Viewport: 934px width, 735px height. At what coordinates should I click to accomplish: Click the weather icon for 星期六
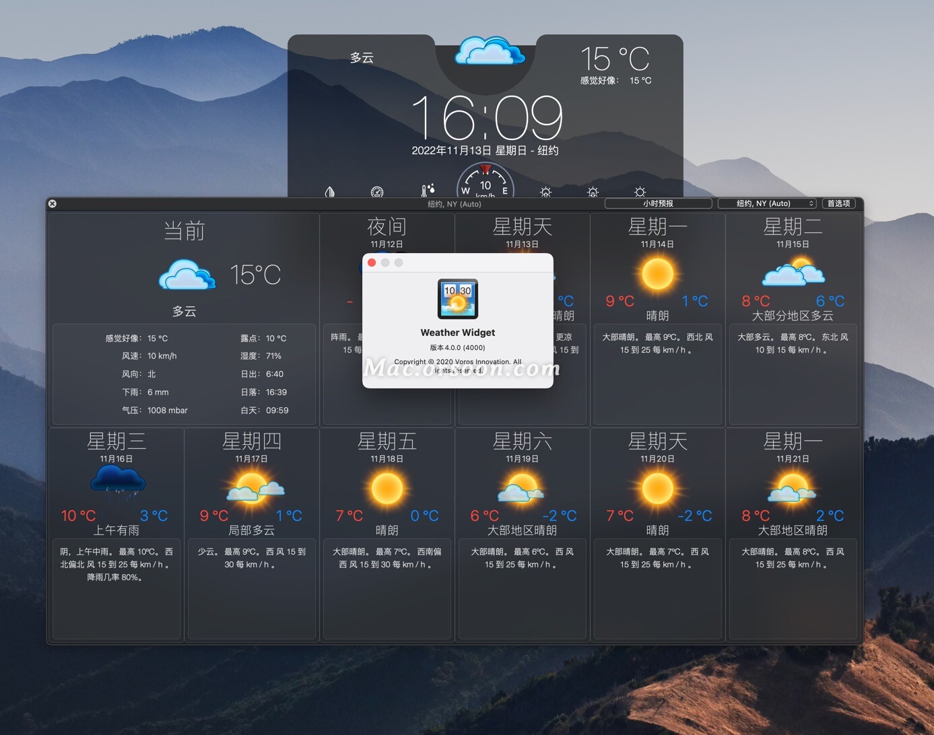point(521,487)
